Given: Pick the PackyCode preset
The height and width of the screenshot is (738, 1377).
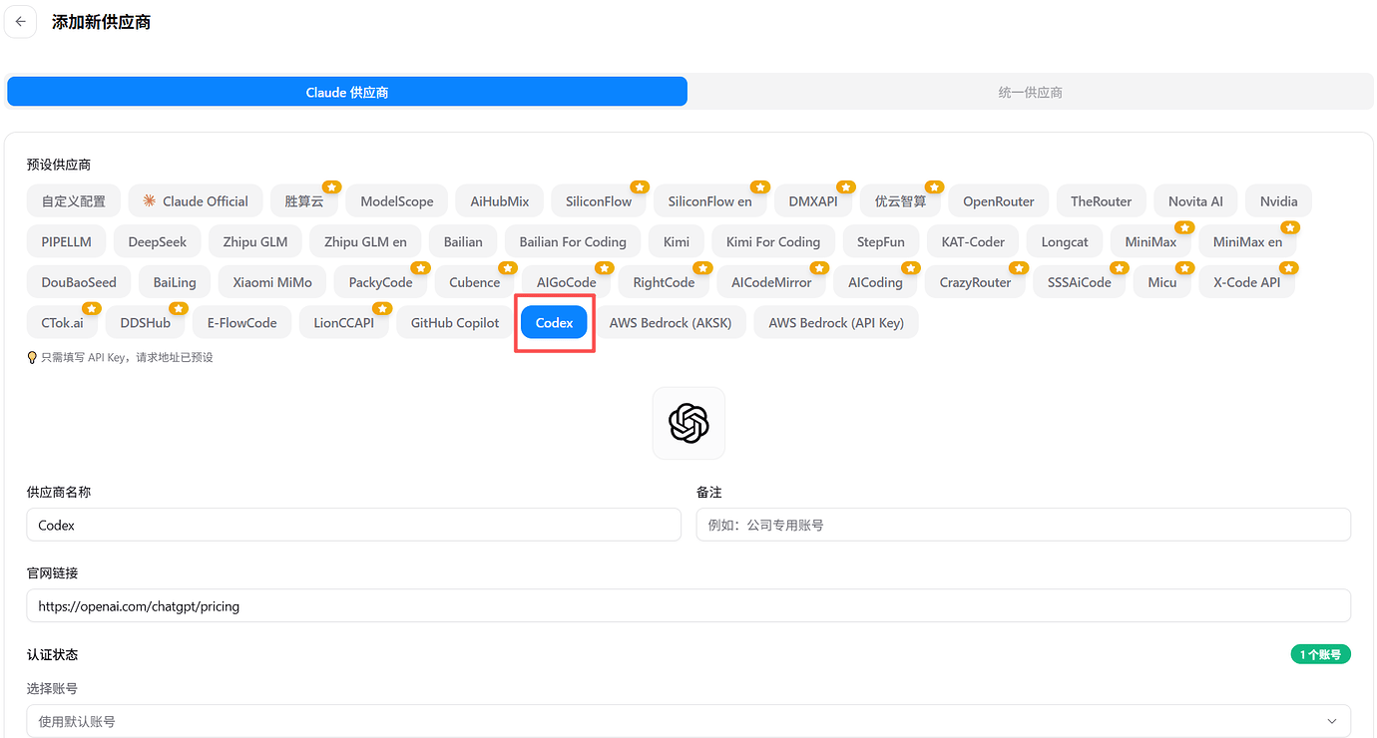Looking at the screenshot, I should coord(380,282).
